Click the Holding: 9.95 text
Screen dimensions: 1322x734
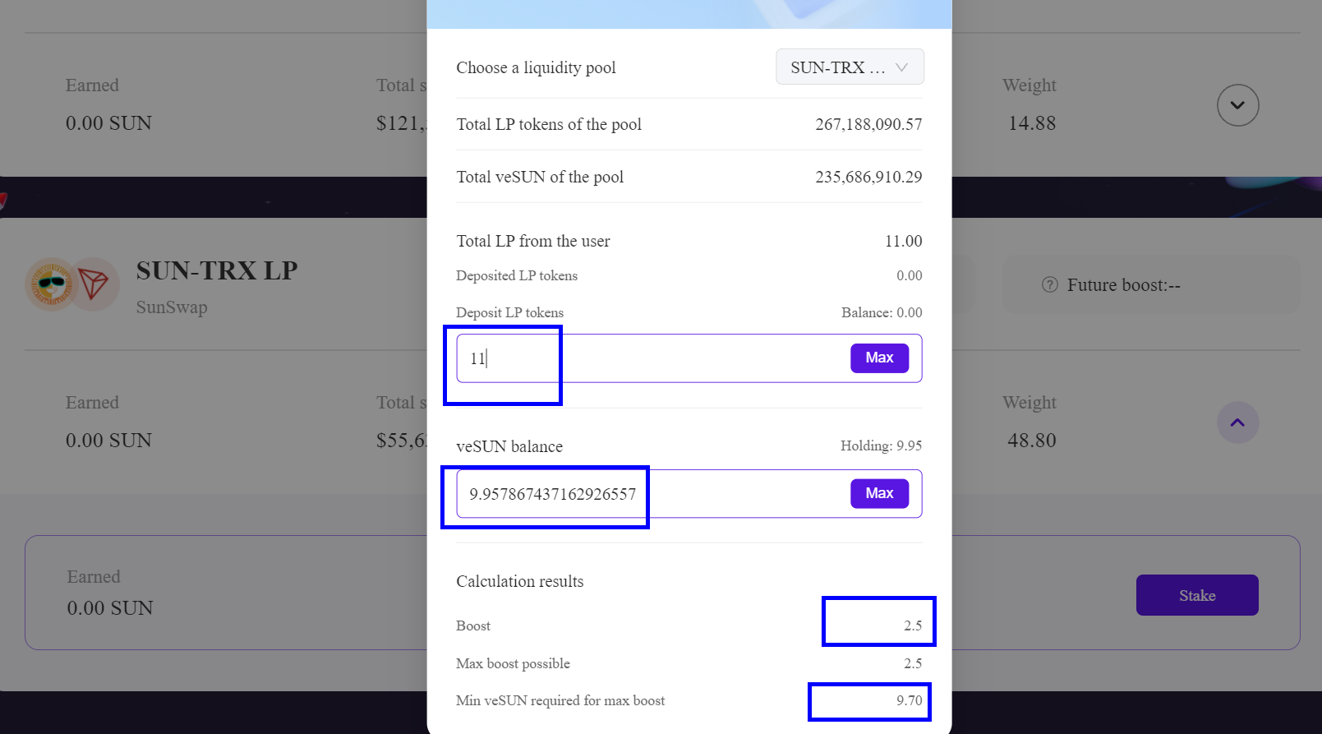point(881,445)
